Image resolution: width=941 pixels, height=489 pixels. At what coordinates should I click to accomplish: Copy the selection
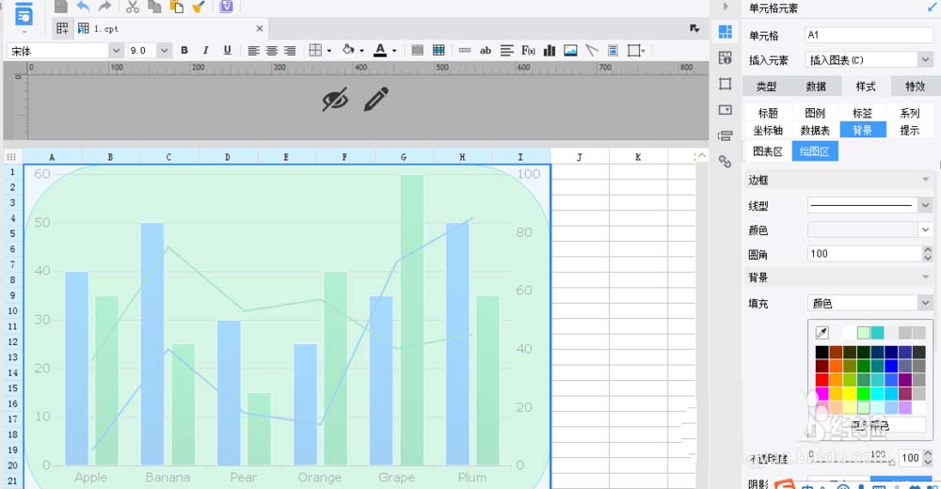coord(155,7)
